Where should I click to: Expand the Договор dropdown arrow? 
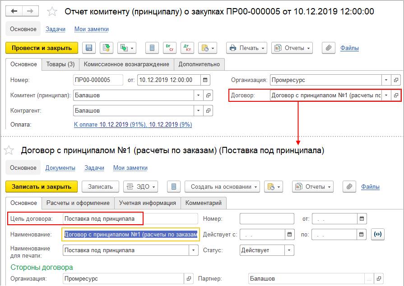click(x=386, y=95)
